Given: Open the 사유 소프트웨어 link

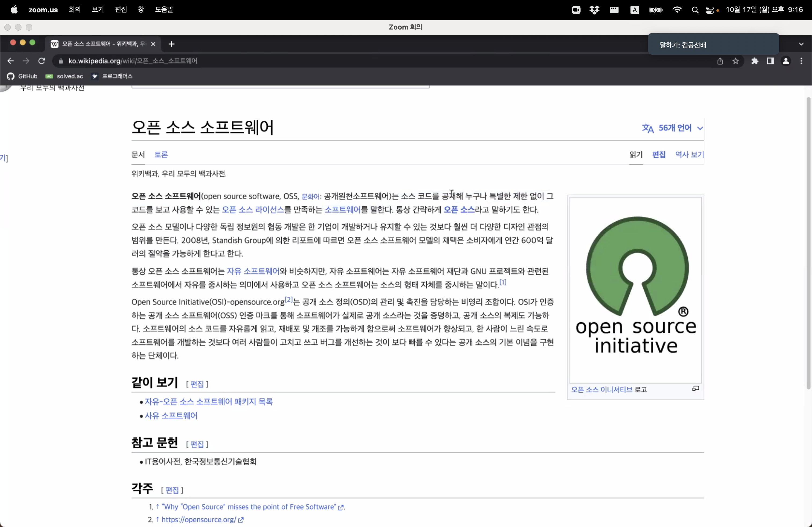Looking at the screenshot, I should (171, 416).
